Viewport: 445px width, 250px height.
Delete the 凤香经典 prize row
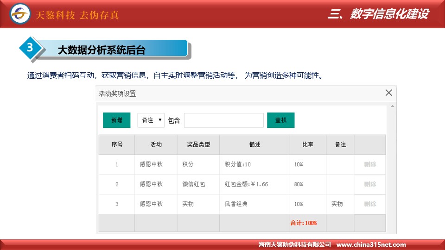click(370, 204)
